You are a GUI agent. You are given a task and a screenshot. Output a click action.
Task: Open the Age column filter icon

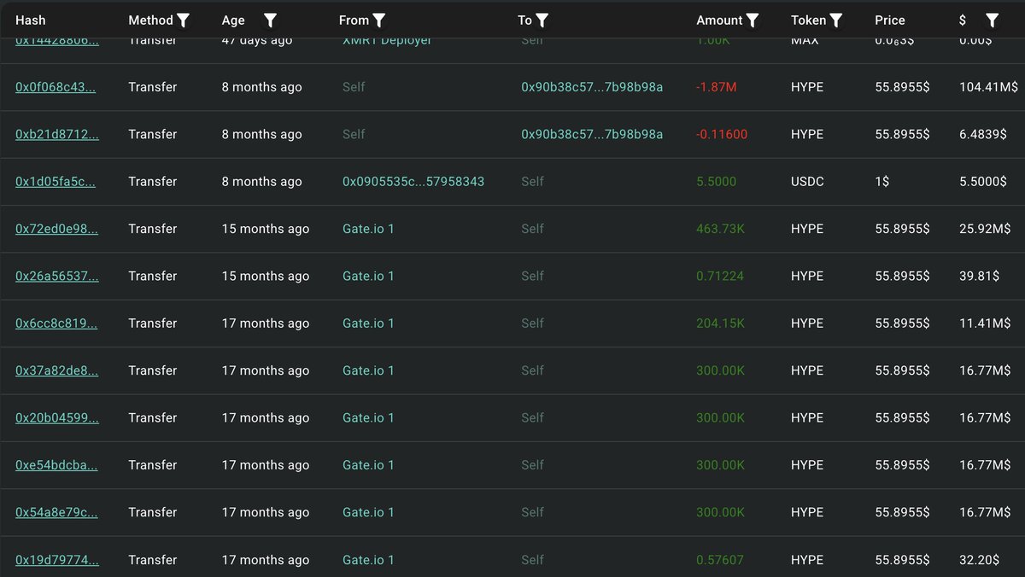pyautogui.click(x=270, y=20)
